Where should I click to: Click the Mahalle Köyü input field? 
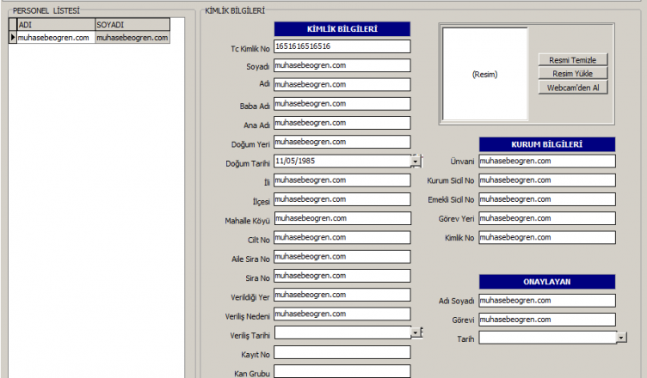coord(342,218)
